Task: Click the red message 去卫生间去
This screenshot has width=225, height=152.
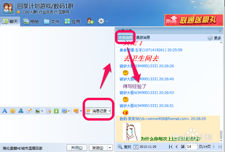Action: coord(141,58)
